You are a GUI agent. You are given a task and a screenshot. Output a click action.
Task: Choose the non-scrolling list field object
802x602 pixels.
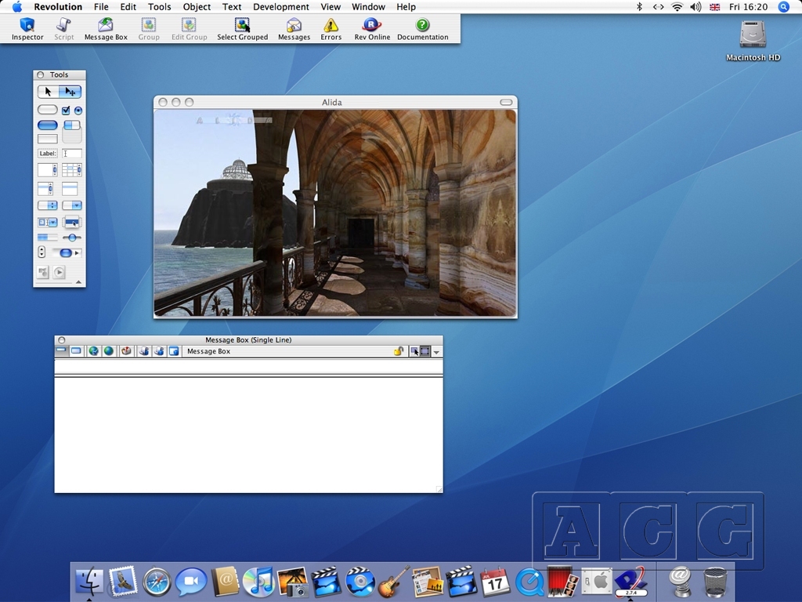(70, 188)
